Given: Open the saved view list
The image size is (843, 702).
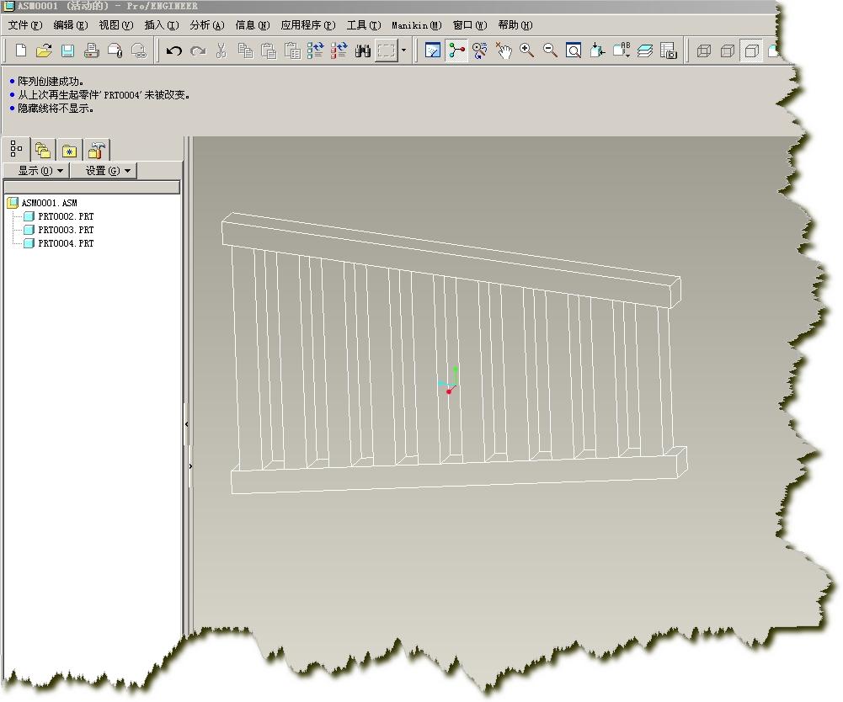Looking at the screenshot, I should tap(621, 51).
